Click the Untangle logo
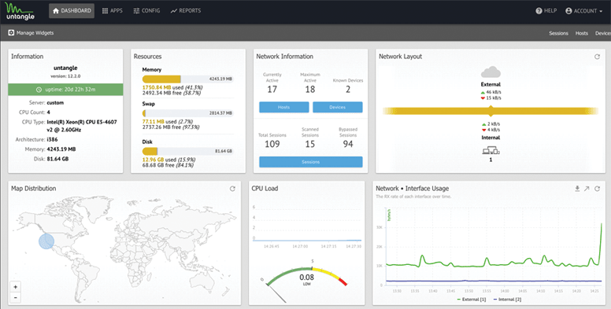This screenshot has width=611, height=309. click(20, 11)
